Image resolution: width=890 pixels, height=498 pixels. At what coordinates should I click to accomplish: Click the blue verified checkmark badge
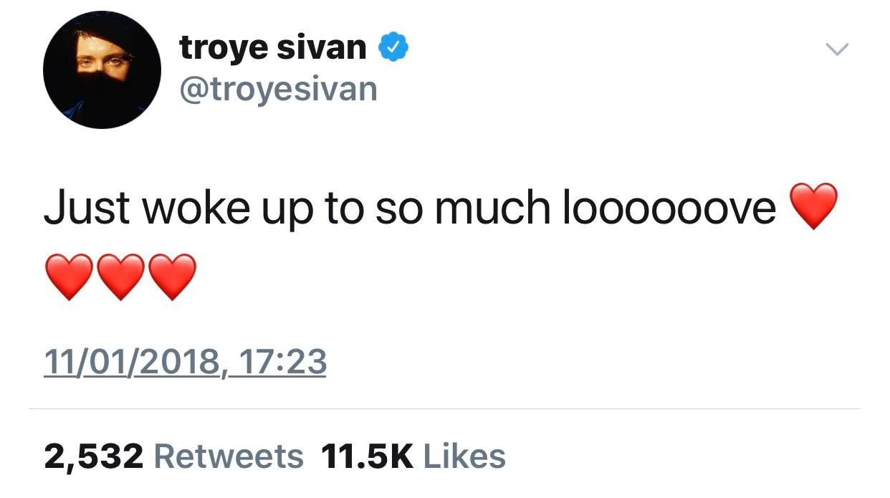click(393, 47)
